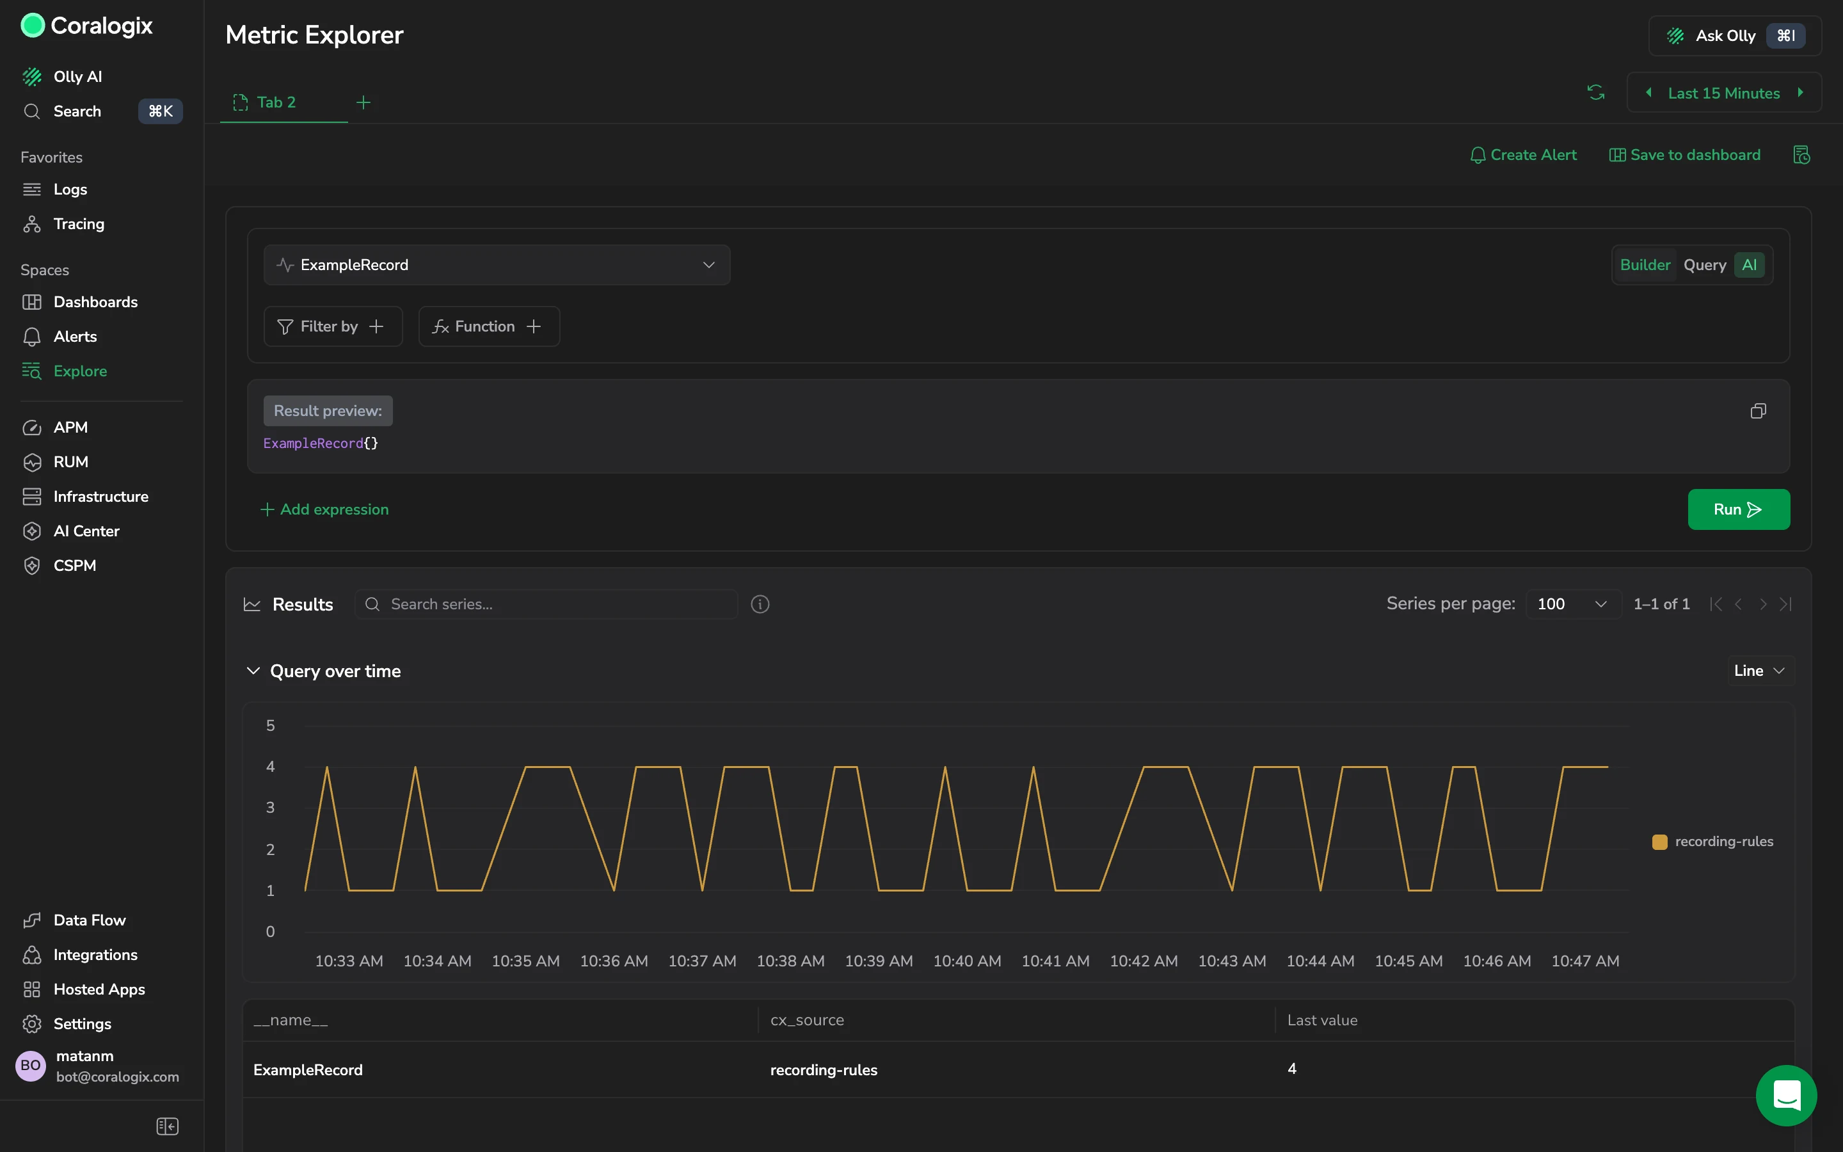Open the query history icon next to Save to dashboard
Viewport: 1843px width, 1152px height.
coord(1801,155)
